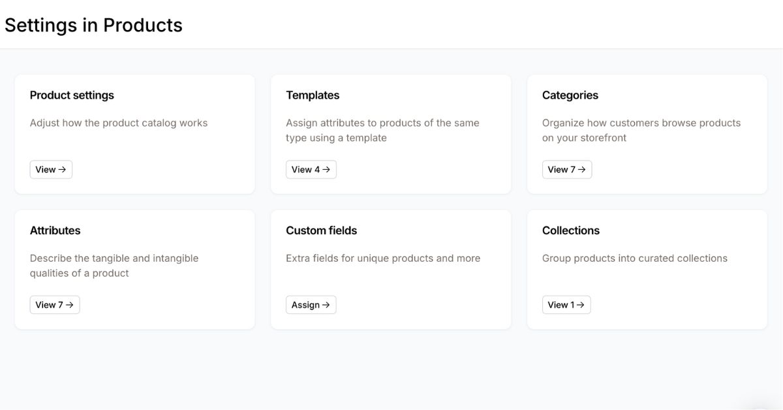Select the Collections settings card
783x410 pixels.
pos(646,269)
